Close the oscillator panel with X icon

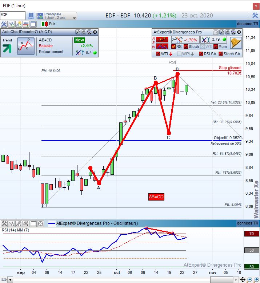[41, 224]
